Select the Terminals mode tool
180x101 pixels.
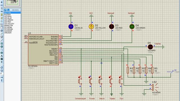2,18
